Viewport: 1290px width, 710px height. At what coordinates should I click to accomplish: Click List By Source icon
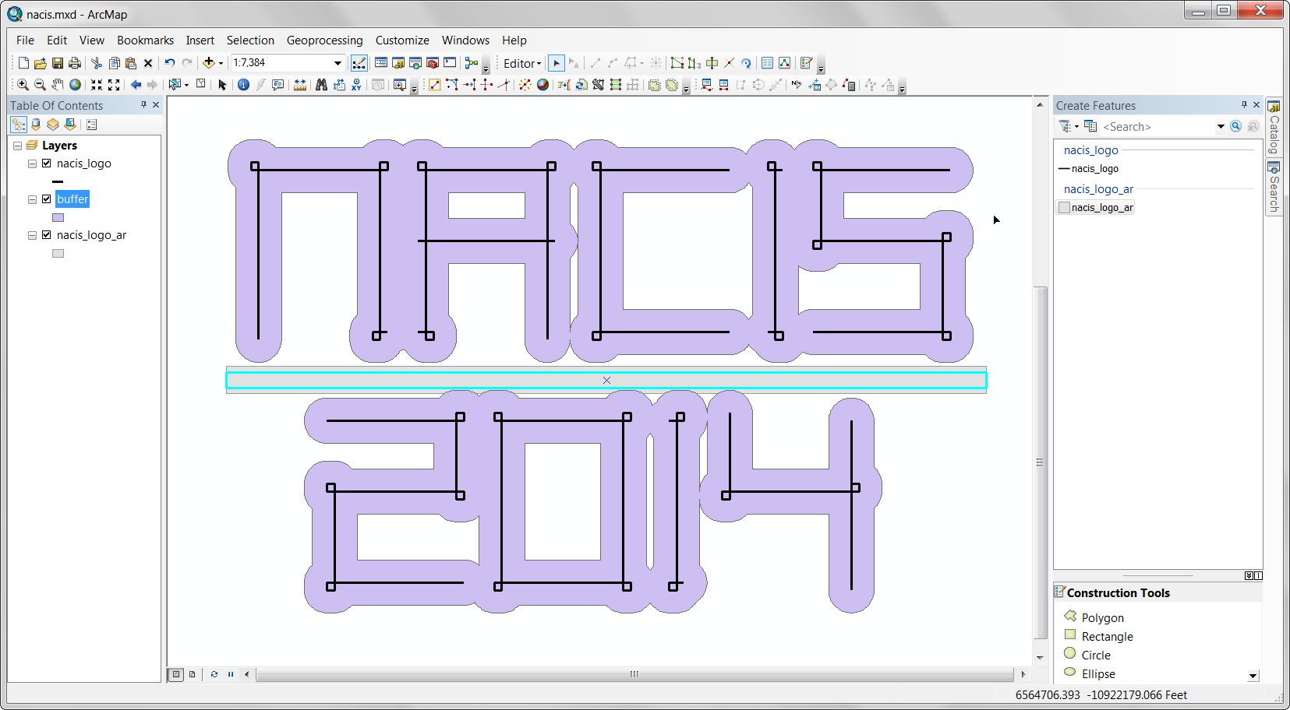36,125
